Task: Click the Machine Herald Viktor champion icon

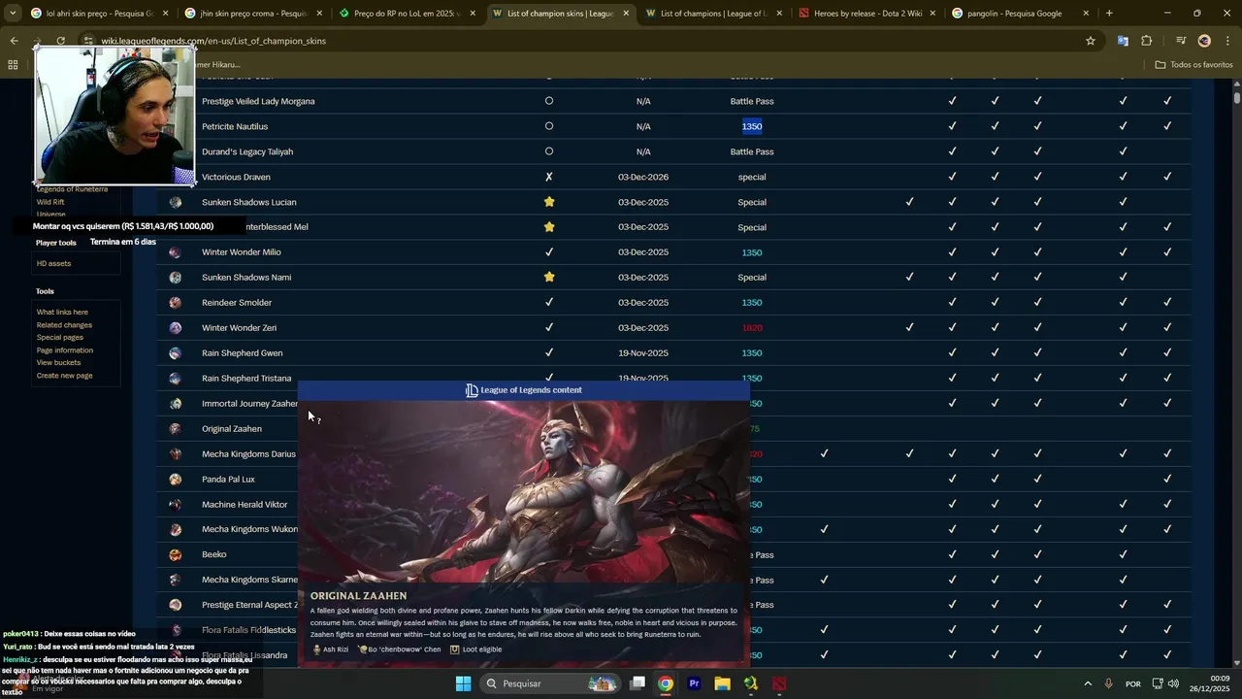Action: (176, 505)
